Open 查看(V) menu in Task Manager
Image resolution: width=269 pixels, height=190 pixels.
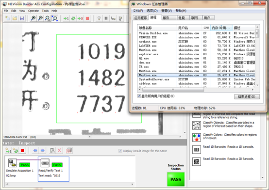(167, 11)
